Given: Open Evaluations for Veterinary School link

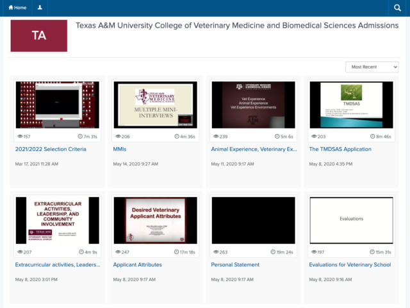Looking at the screenshot, I should click(350, 264).
